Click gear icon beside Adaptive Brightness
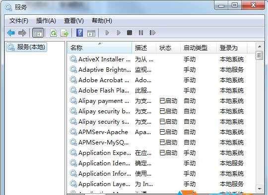The height and width of the screenshot is (195, 268). (x=73, y=70)
